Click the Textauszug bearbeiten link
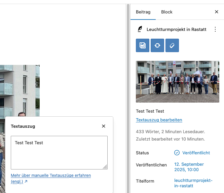The width and height of the screenshot is (224, 193). [159, 120]
